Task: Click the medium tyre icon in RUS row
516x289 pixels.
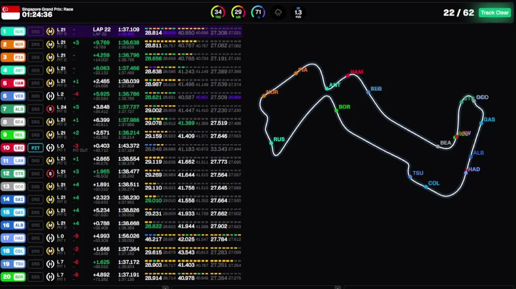Action: (x=50, y=32)
